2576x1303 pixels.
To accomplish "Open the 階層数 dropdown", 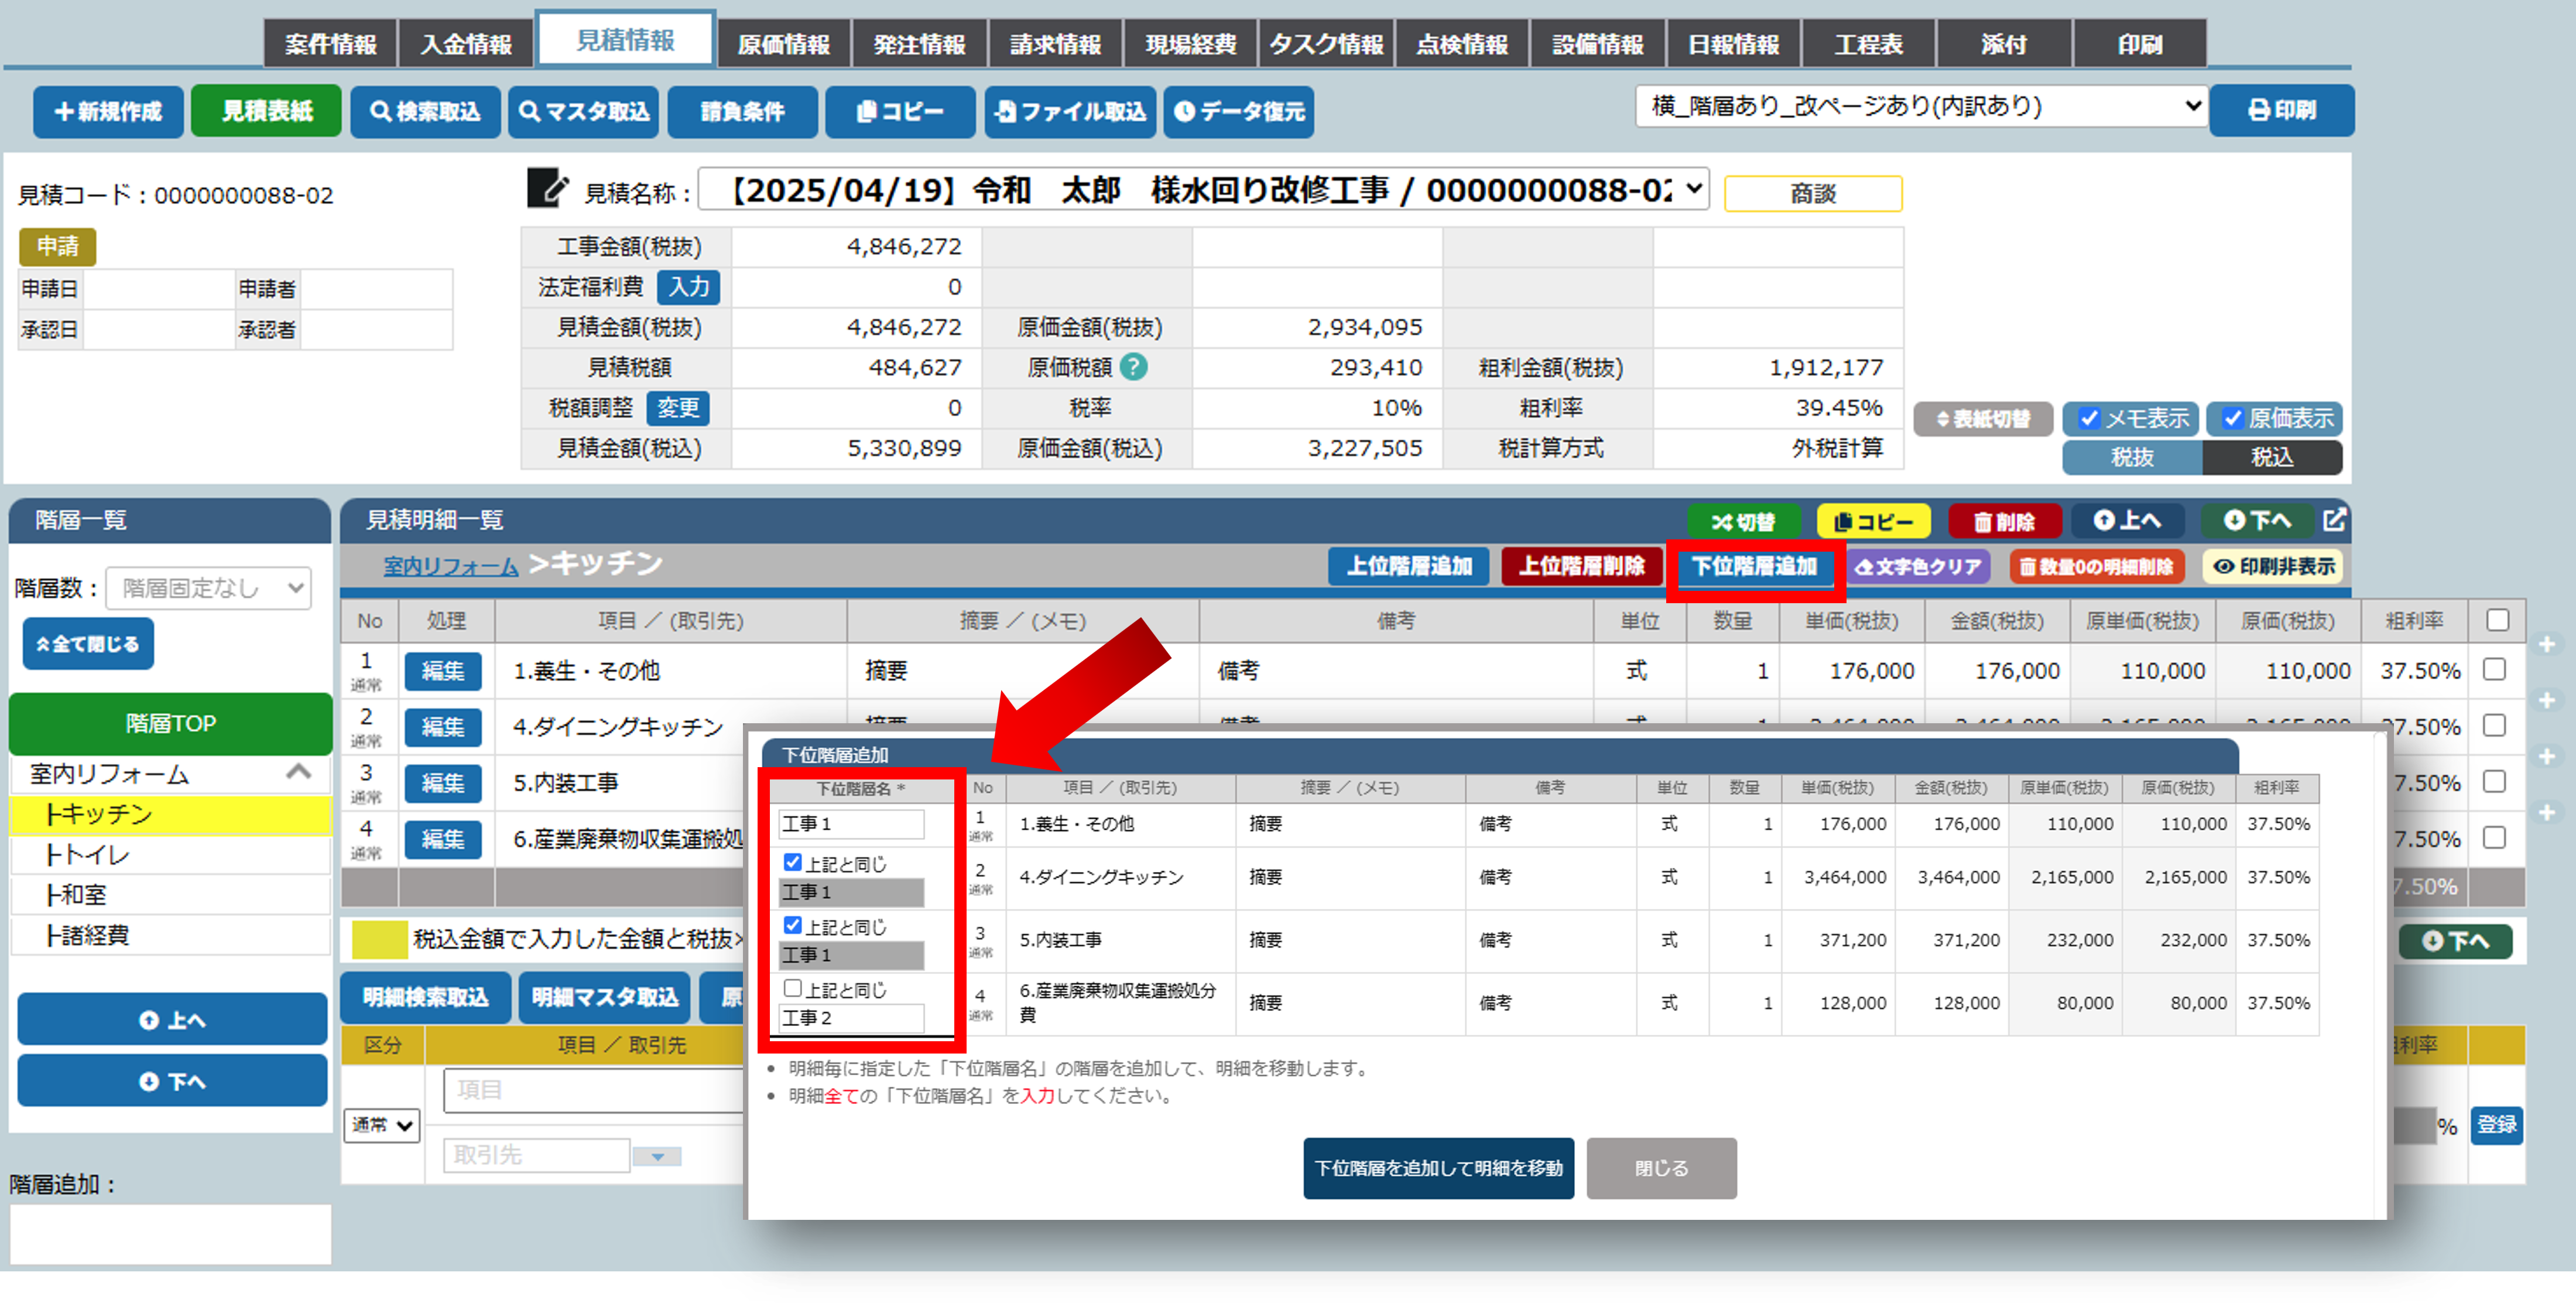I will coord(209,588).
